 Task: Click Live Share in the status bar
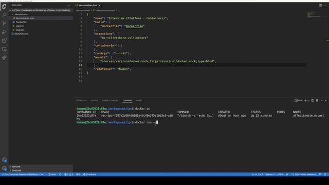tap(89, 175)
